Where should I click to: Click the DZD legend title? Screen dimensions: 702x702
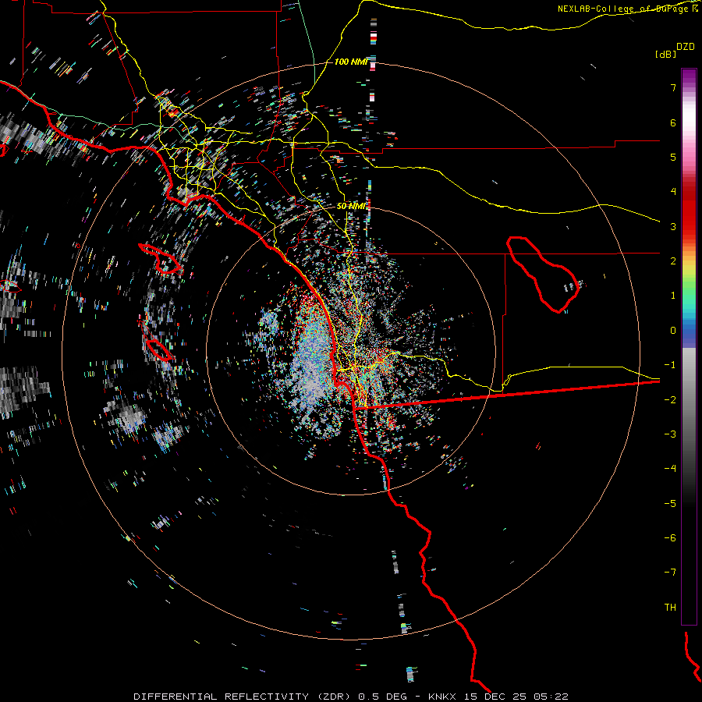click(686, 47)
